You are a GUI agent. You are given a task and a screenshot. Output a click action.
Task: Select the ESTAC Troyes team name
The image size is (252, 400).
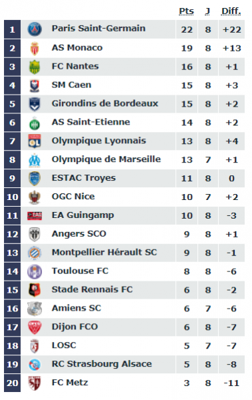click(x=83, y=178)
